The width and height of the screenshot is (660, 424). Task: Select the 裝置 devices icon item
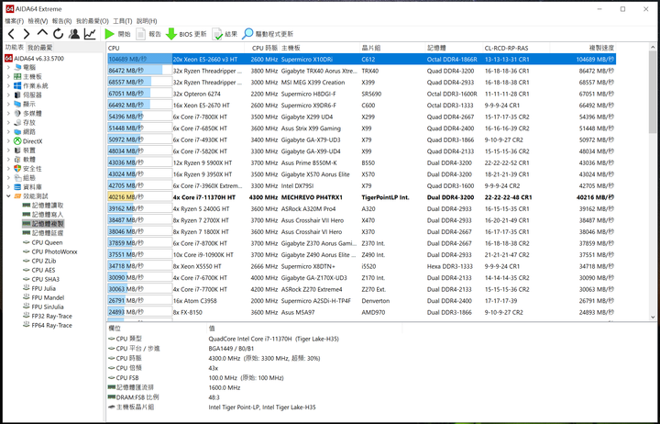click(x=17, y=151)
